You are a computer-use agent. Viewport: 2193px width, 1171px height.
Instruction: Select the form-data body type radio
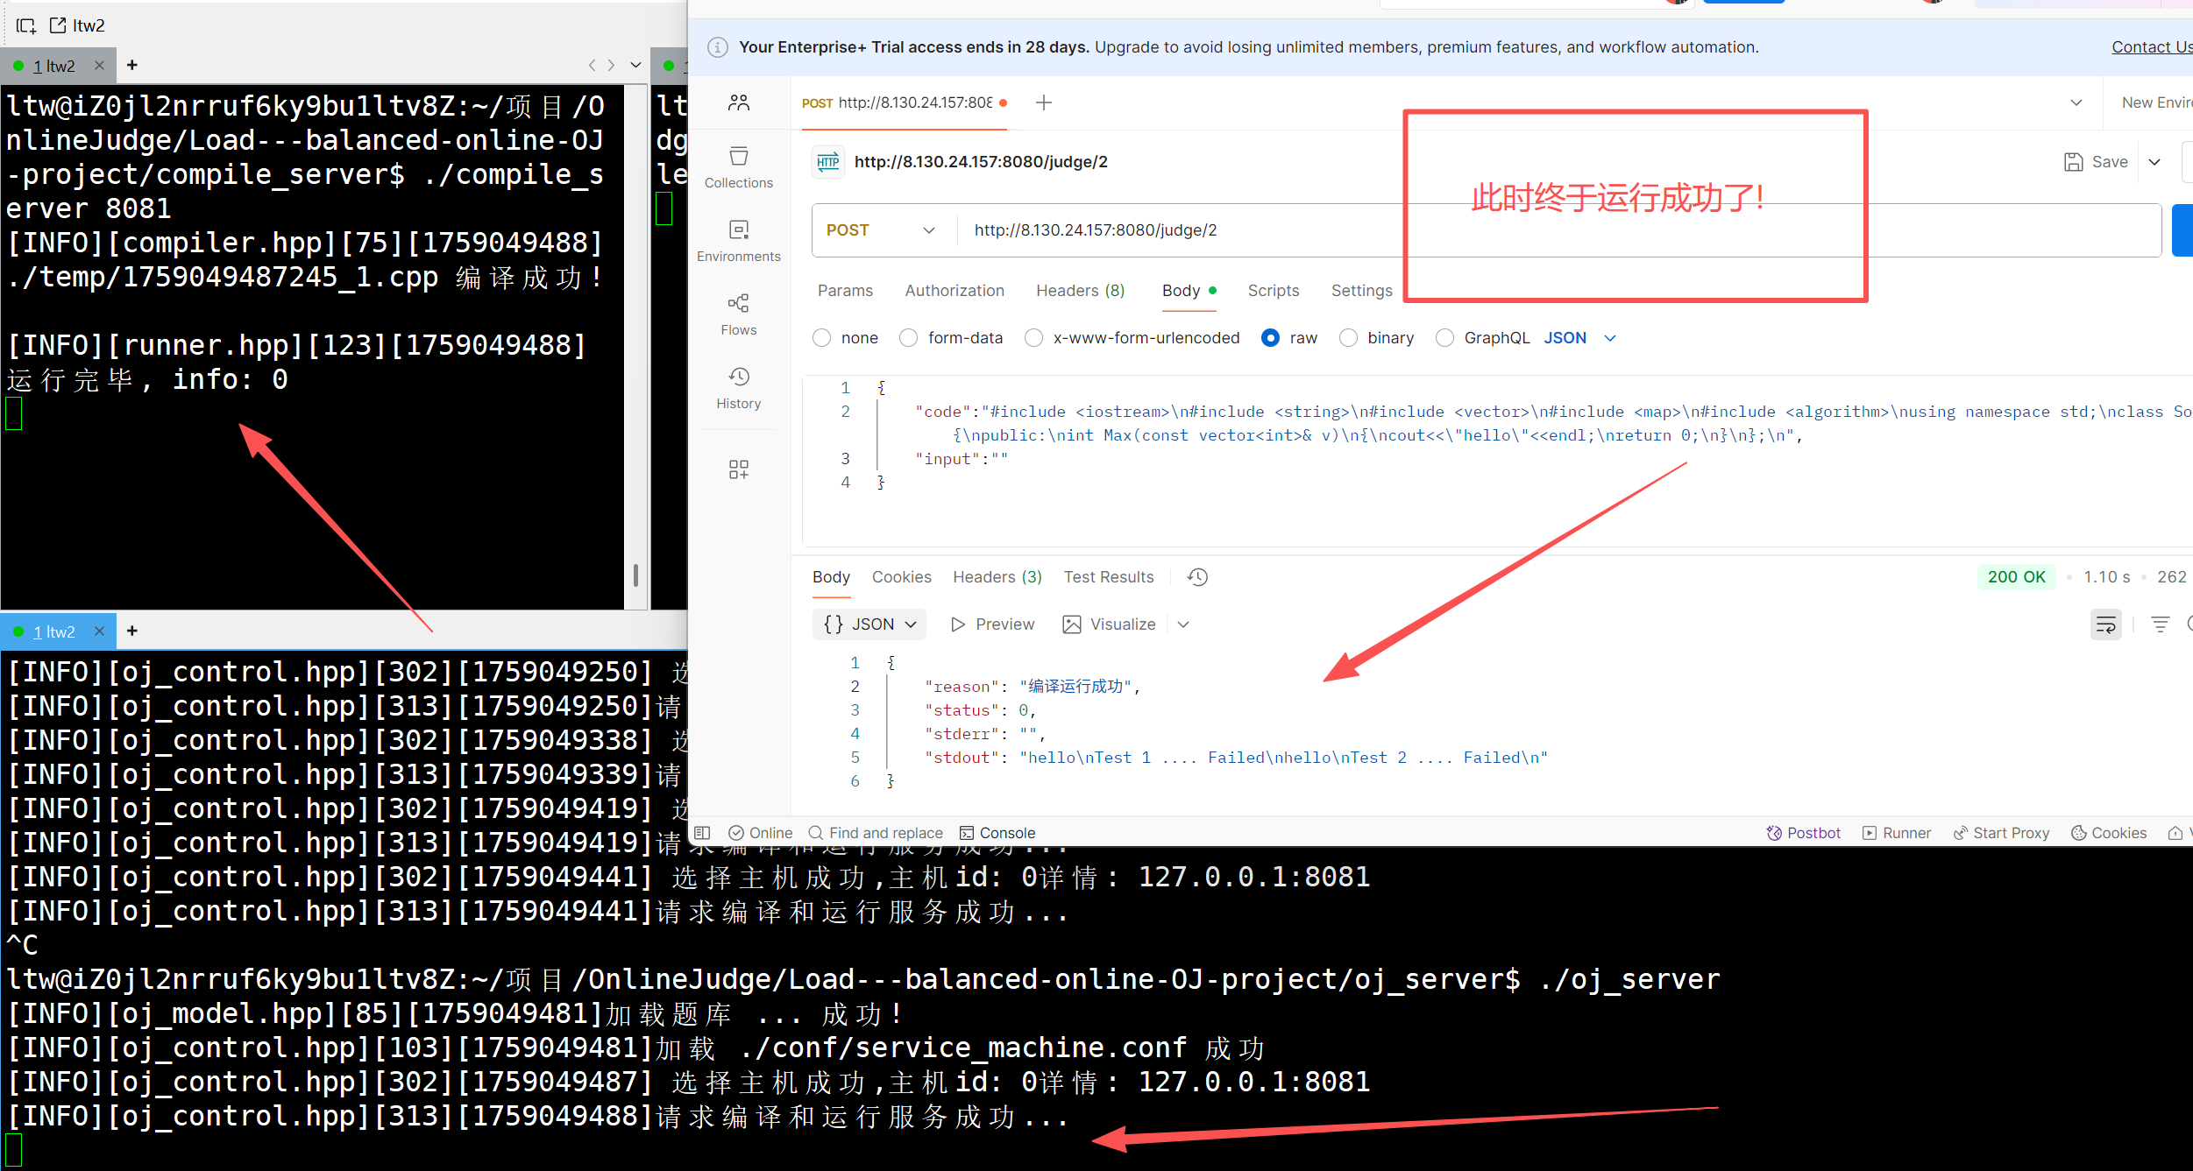click(x=909, y=338)
